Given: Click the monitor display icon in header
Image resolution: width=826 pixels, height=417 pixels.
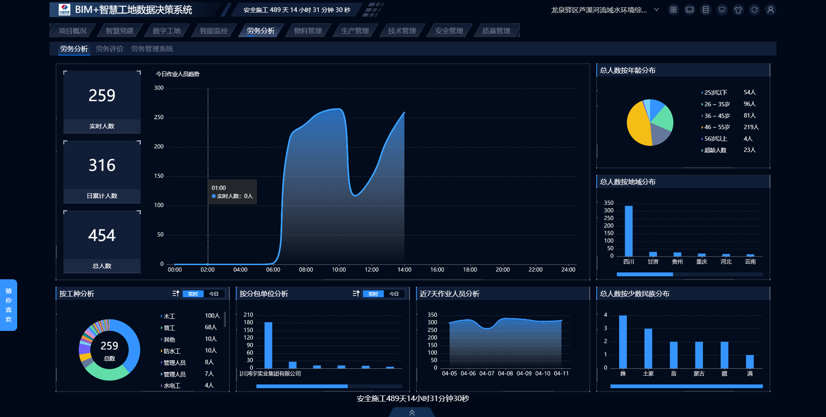Looking at the screenshot, I should coord(722,10).
